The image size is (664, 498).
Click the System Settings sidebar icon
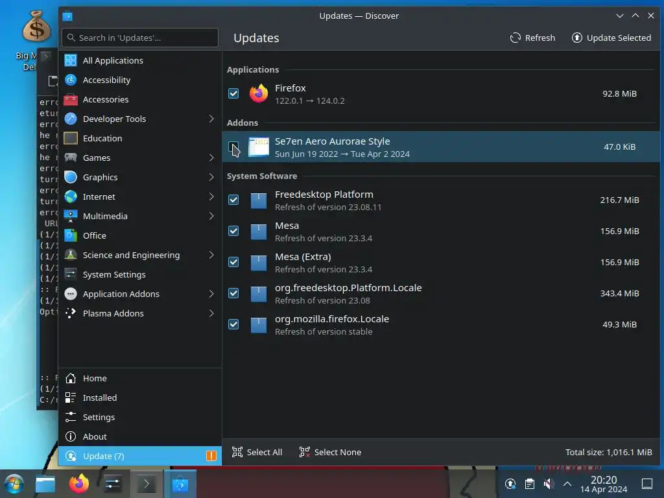tap(71, 274)
